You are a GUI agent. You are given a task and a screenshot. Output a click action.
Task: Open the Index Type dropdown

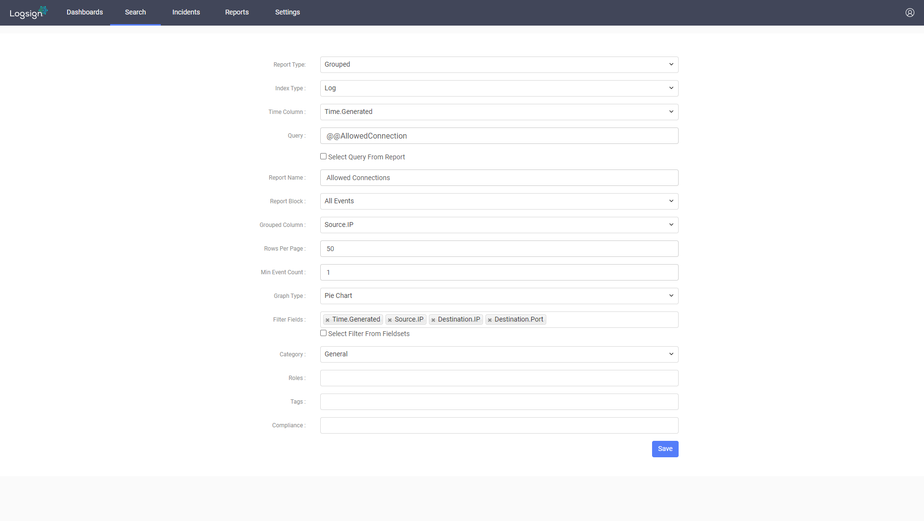point(499,88)
